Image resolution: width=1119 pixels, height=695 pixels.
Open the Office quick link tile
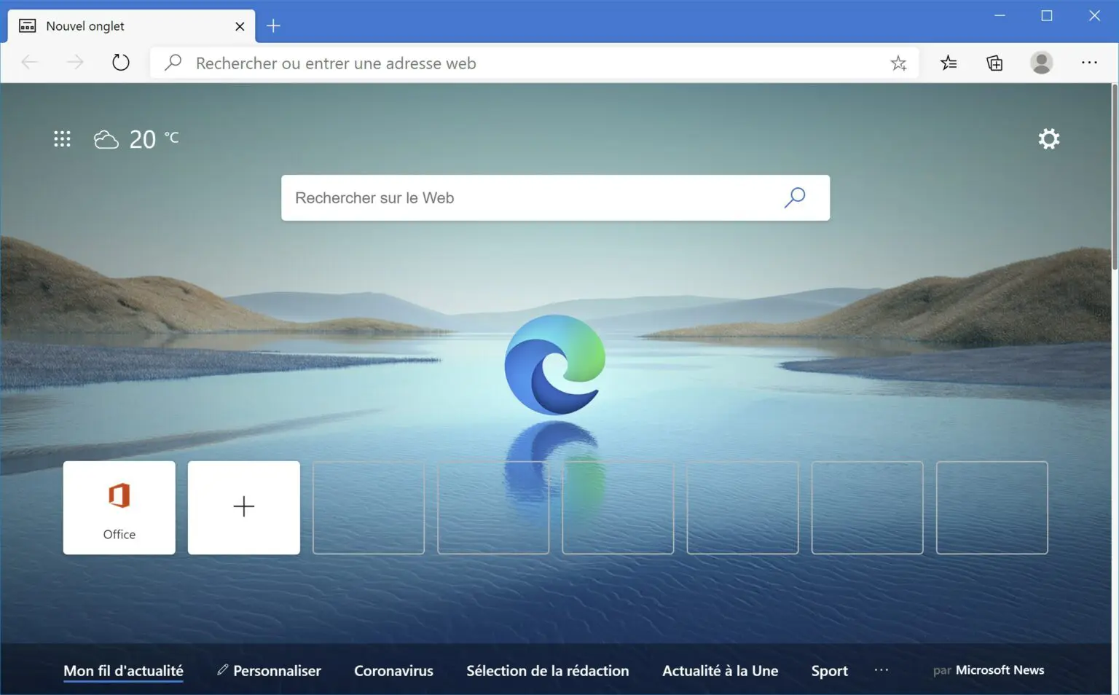click(119, 508)
